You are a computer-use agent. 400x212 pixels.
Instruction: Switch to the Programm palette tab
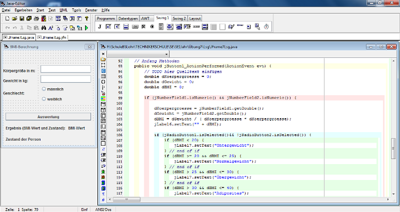[x=106, y=19]
